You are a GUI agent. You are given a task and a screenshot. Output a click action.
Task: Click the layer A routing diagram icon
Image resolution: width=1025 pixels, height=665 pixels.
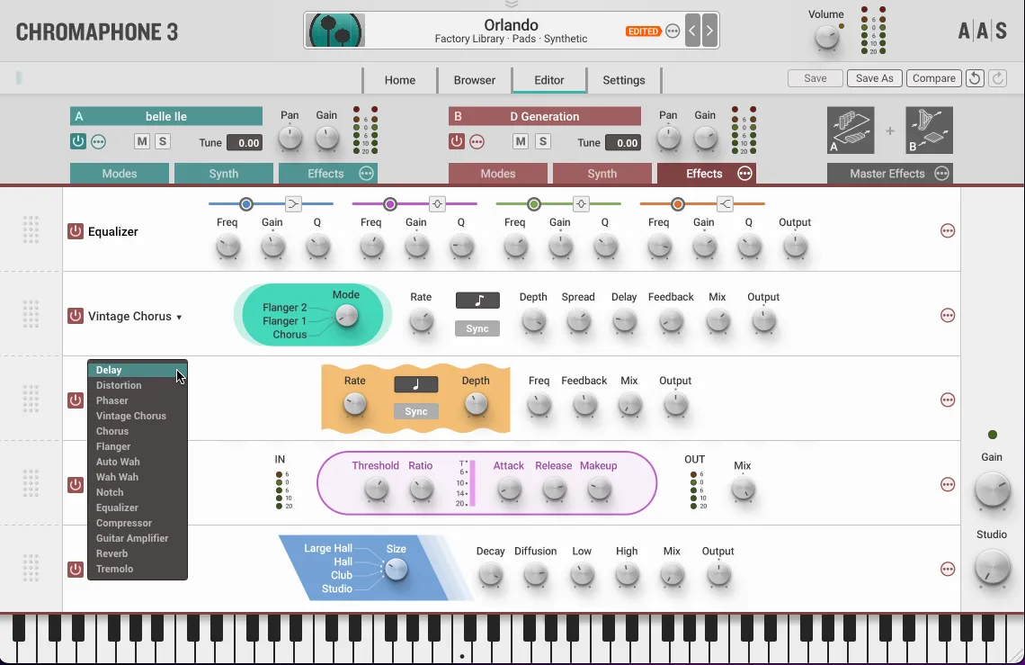[850, 130]
